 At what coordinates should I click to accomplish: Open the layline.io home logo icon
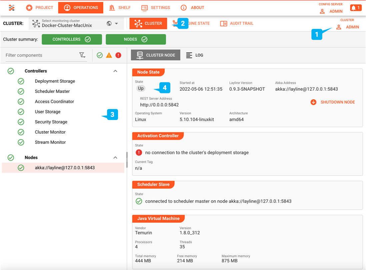(11, 7)
